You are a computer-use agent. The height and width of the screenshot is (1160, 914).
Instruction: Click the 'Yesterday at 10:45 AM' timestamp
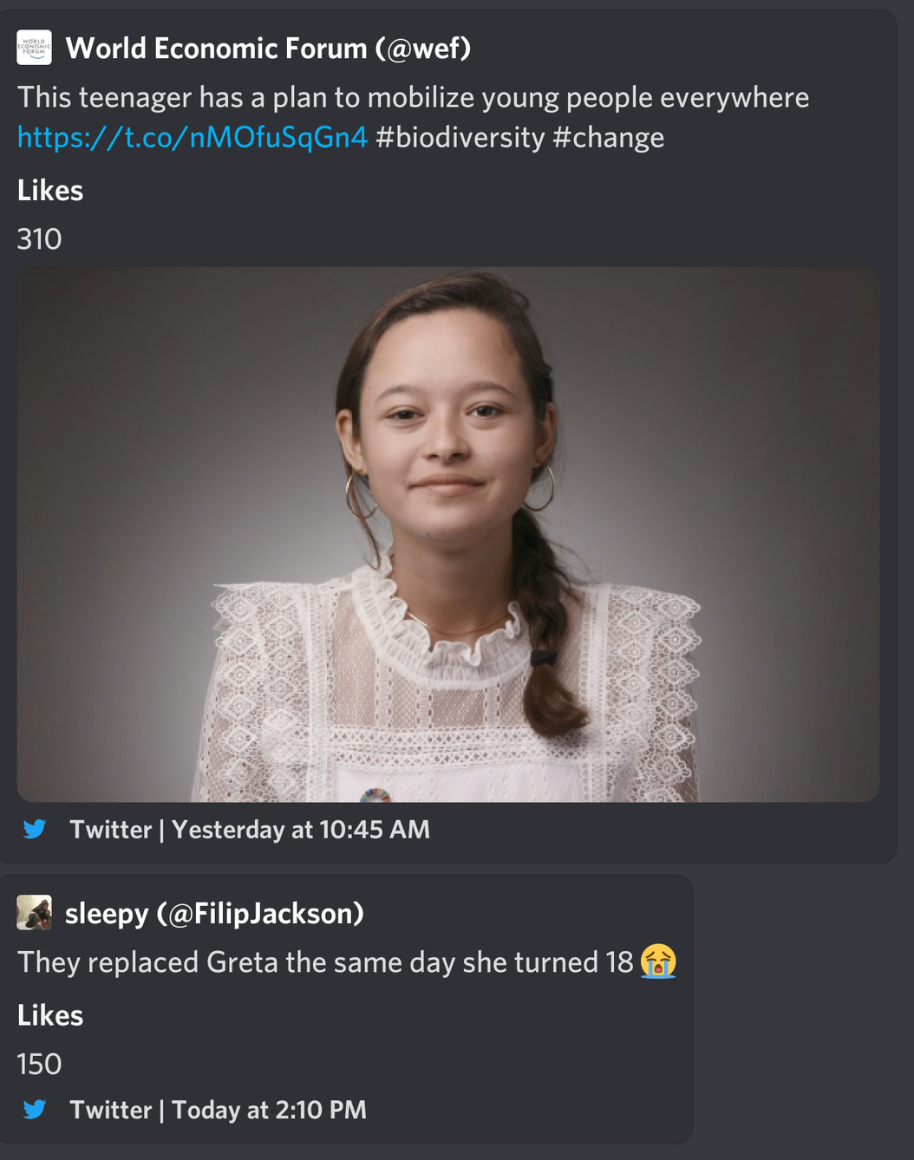coord(301,830)
